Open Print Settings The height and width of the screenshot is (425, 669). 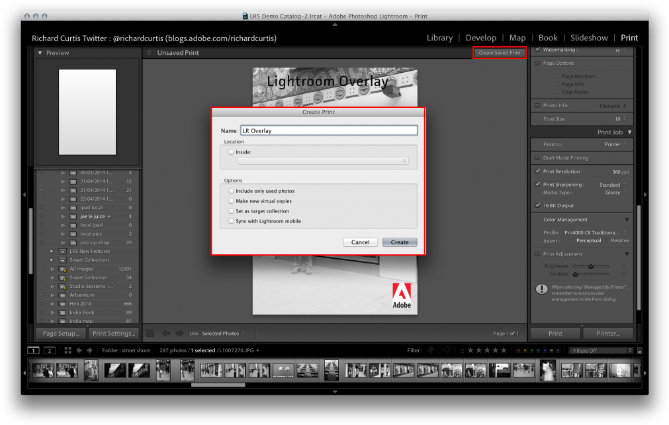tap(114, 333)
